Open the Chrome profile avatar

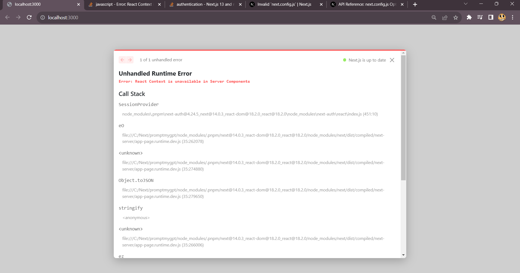coord(502,17)
